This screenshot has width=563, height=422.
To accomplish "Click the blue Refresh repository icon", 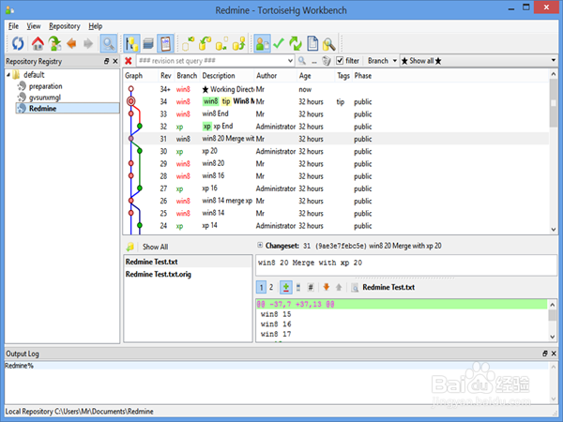I will pos(18,44).
